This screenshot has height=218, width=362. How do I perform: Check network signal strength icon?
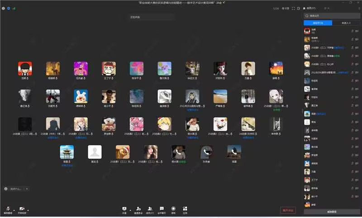click(x=14, y=8)
